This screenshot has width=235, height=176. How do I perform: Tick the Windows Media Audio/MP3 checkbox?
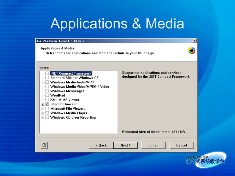47,82
